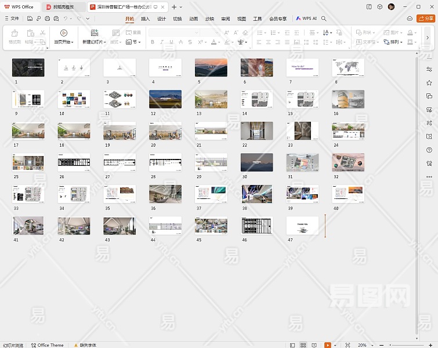Viewport: 438px width, 348px height.
Task: Add a new slide with 新建幻灯片
Action: coord(94,33)
